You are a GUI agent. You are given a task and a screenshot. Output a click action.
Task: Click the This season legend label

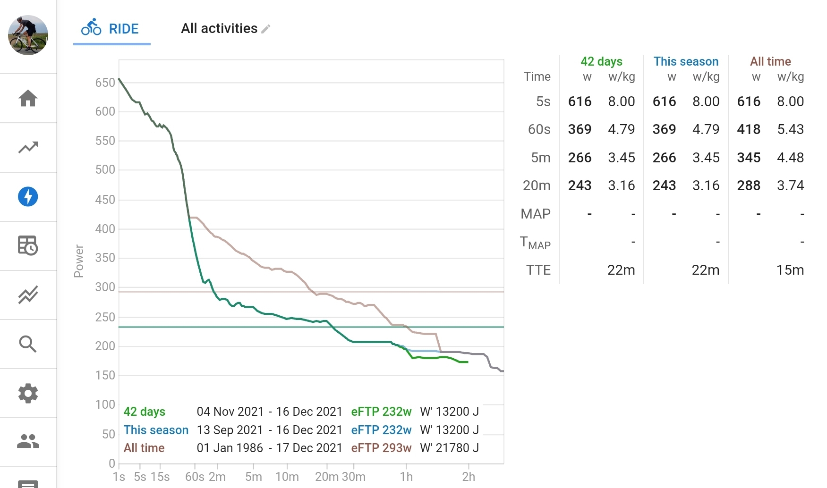(x=156, y=430)
